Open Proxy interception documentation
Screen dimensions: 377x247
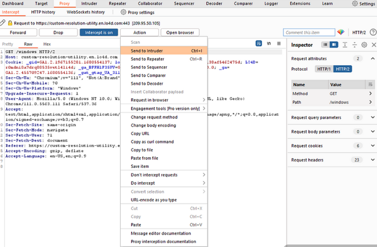pyautogui.click(x=164, y=242)
